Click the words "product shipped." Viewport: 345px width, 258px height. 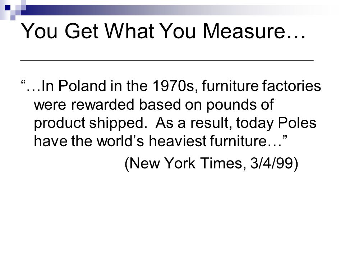(91, 123)
